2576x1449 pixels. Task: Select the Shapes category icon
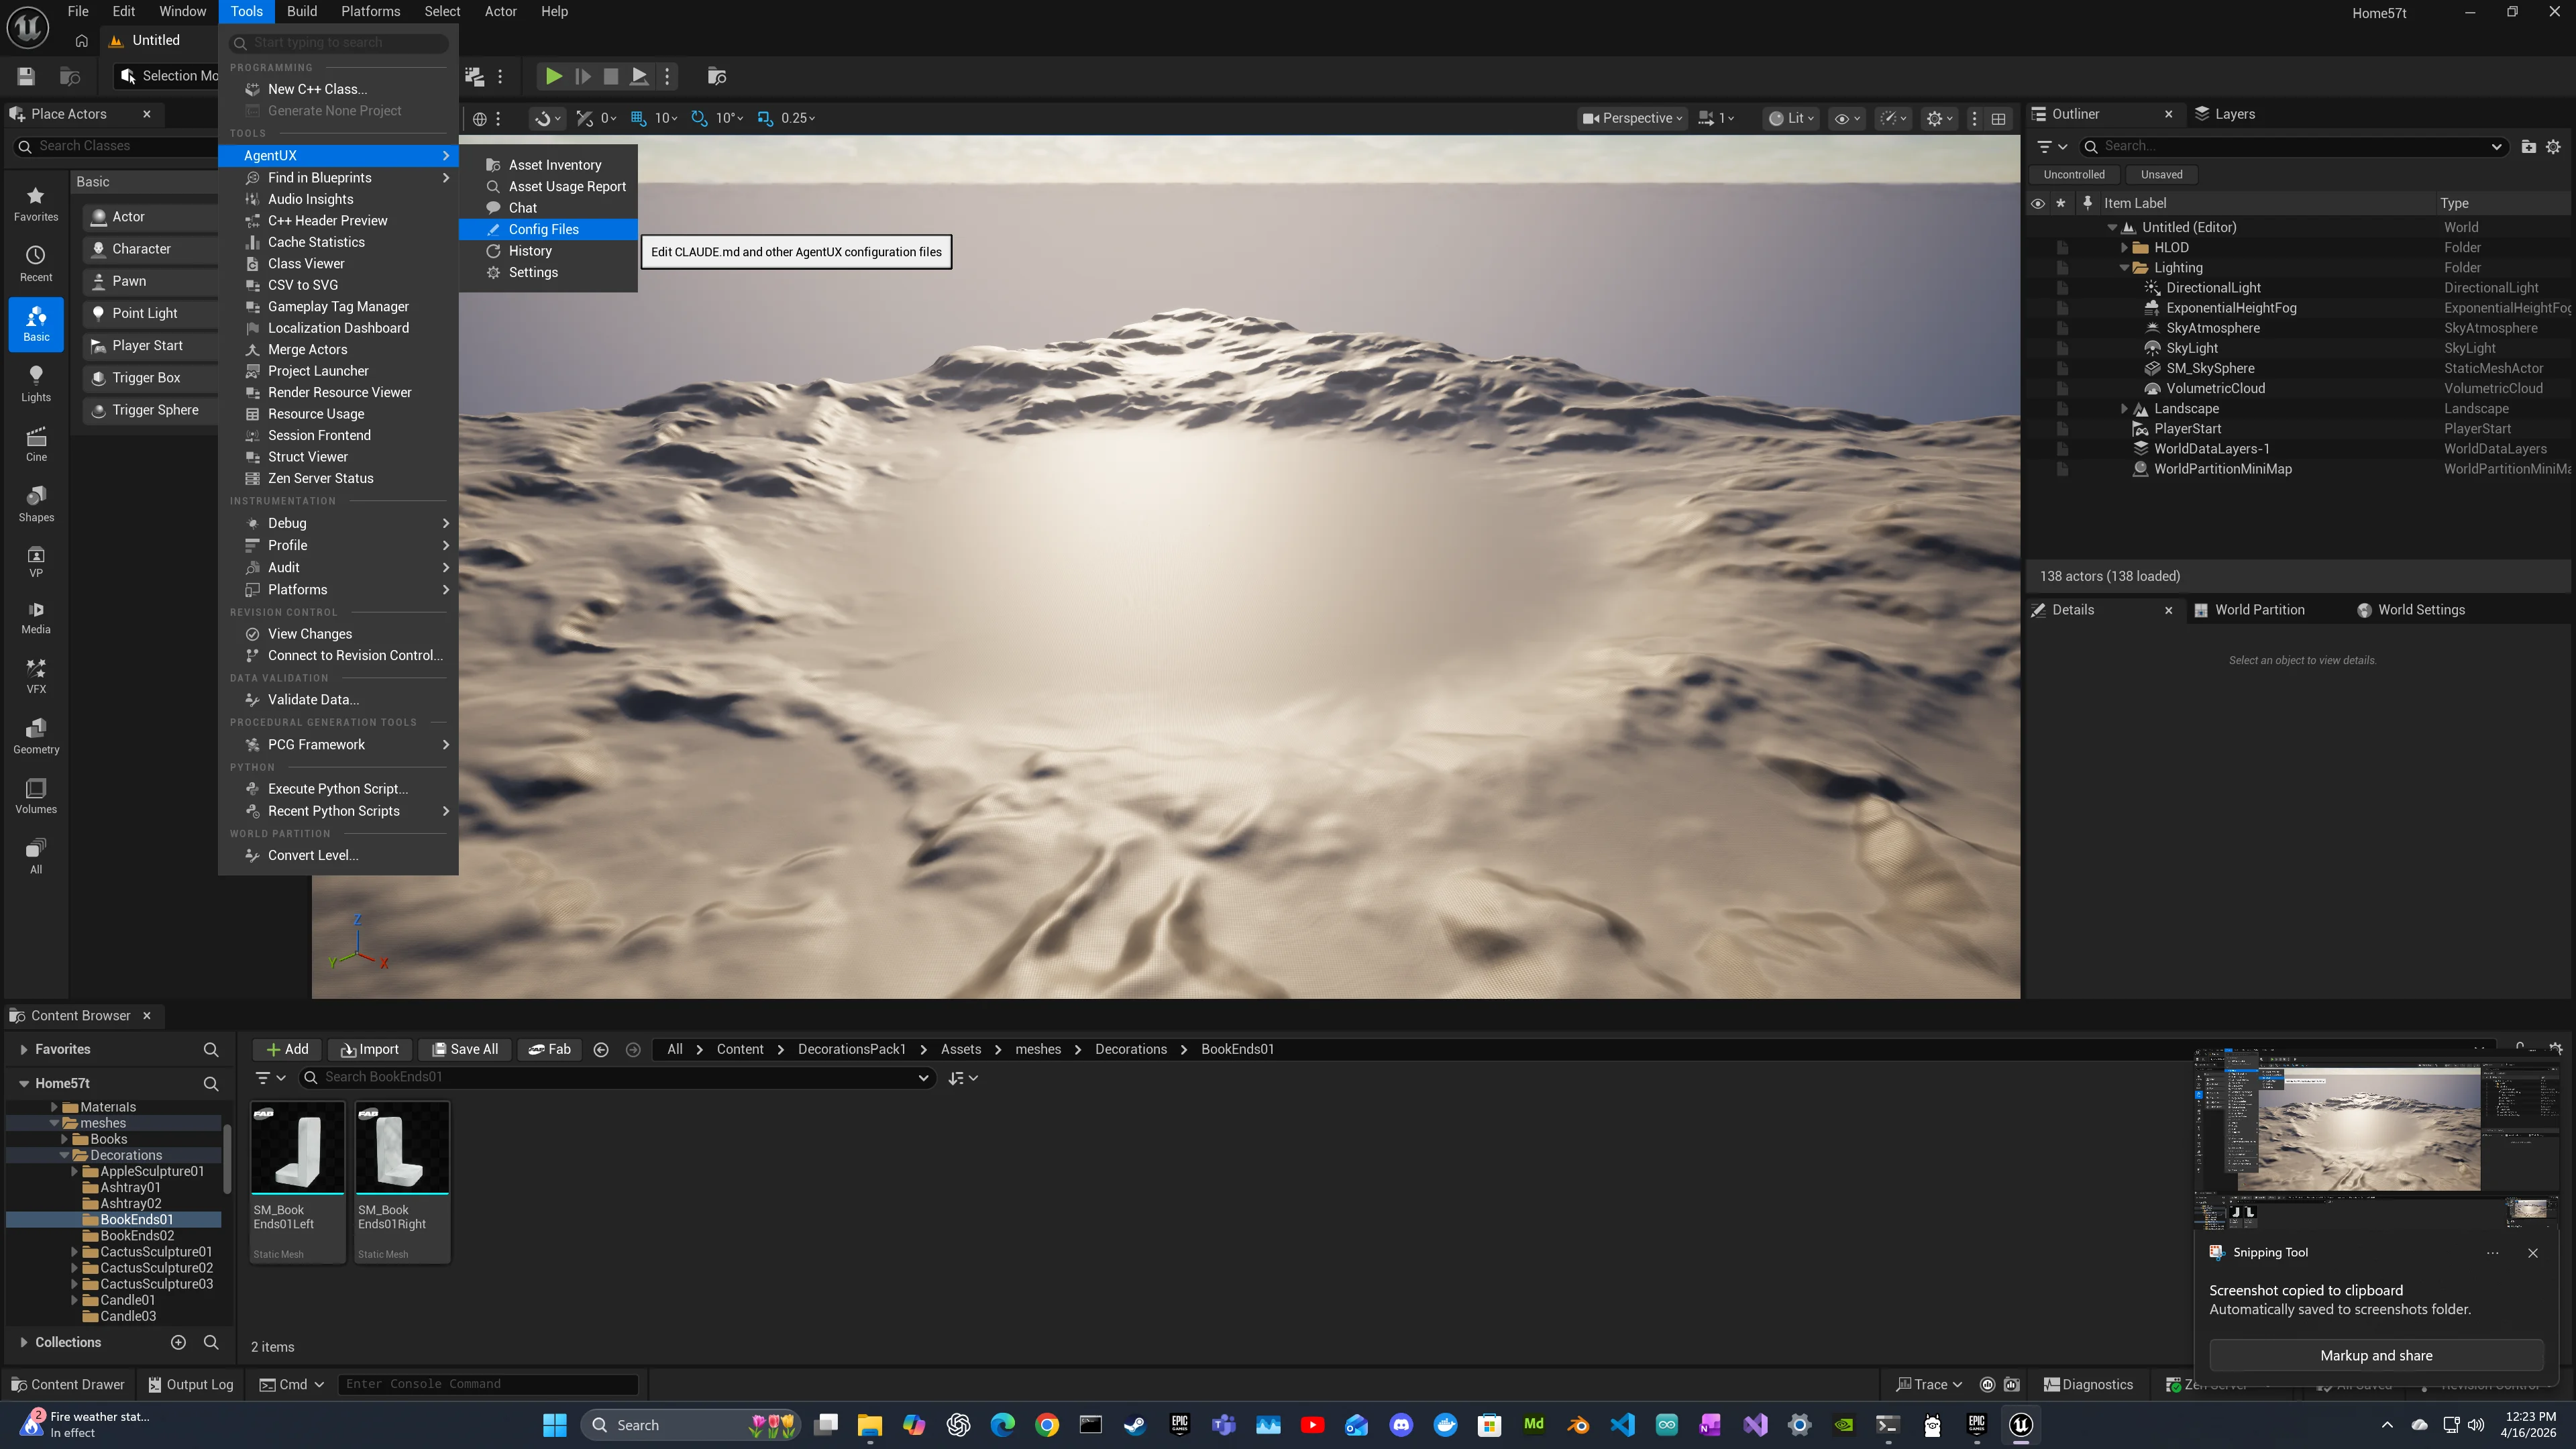(x=36, y=504)
